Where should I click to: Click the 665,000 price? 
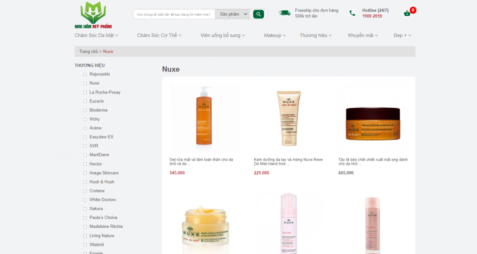(x=346, y=173)
